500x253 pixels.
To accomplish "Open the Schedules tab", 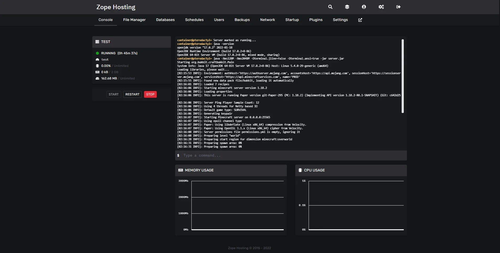I will click(194, 20).
